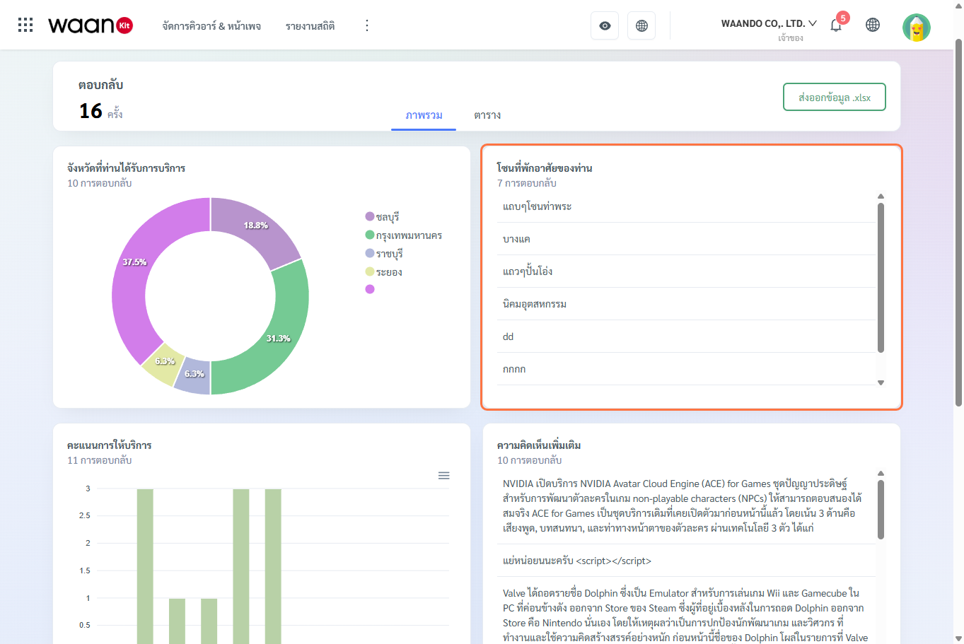Click the main page vertical scrollbar
The image size is (964, 644).
point(958,223)
